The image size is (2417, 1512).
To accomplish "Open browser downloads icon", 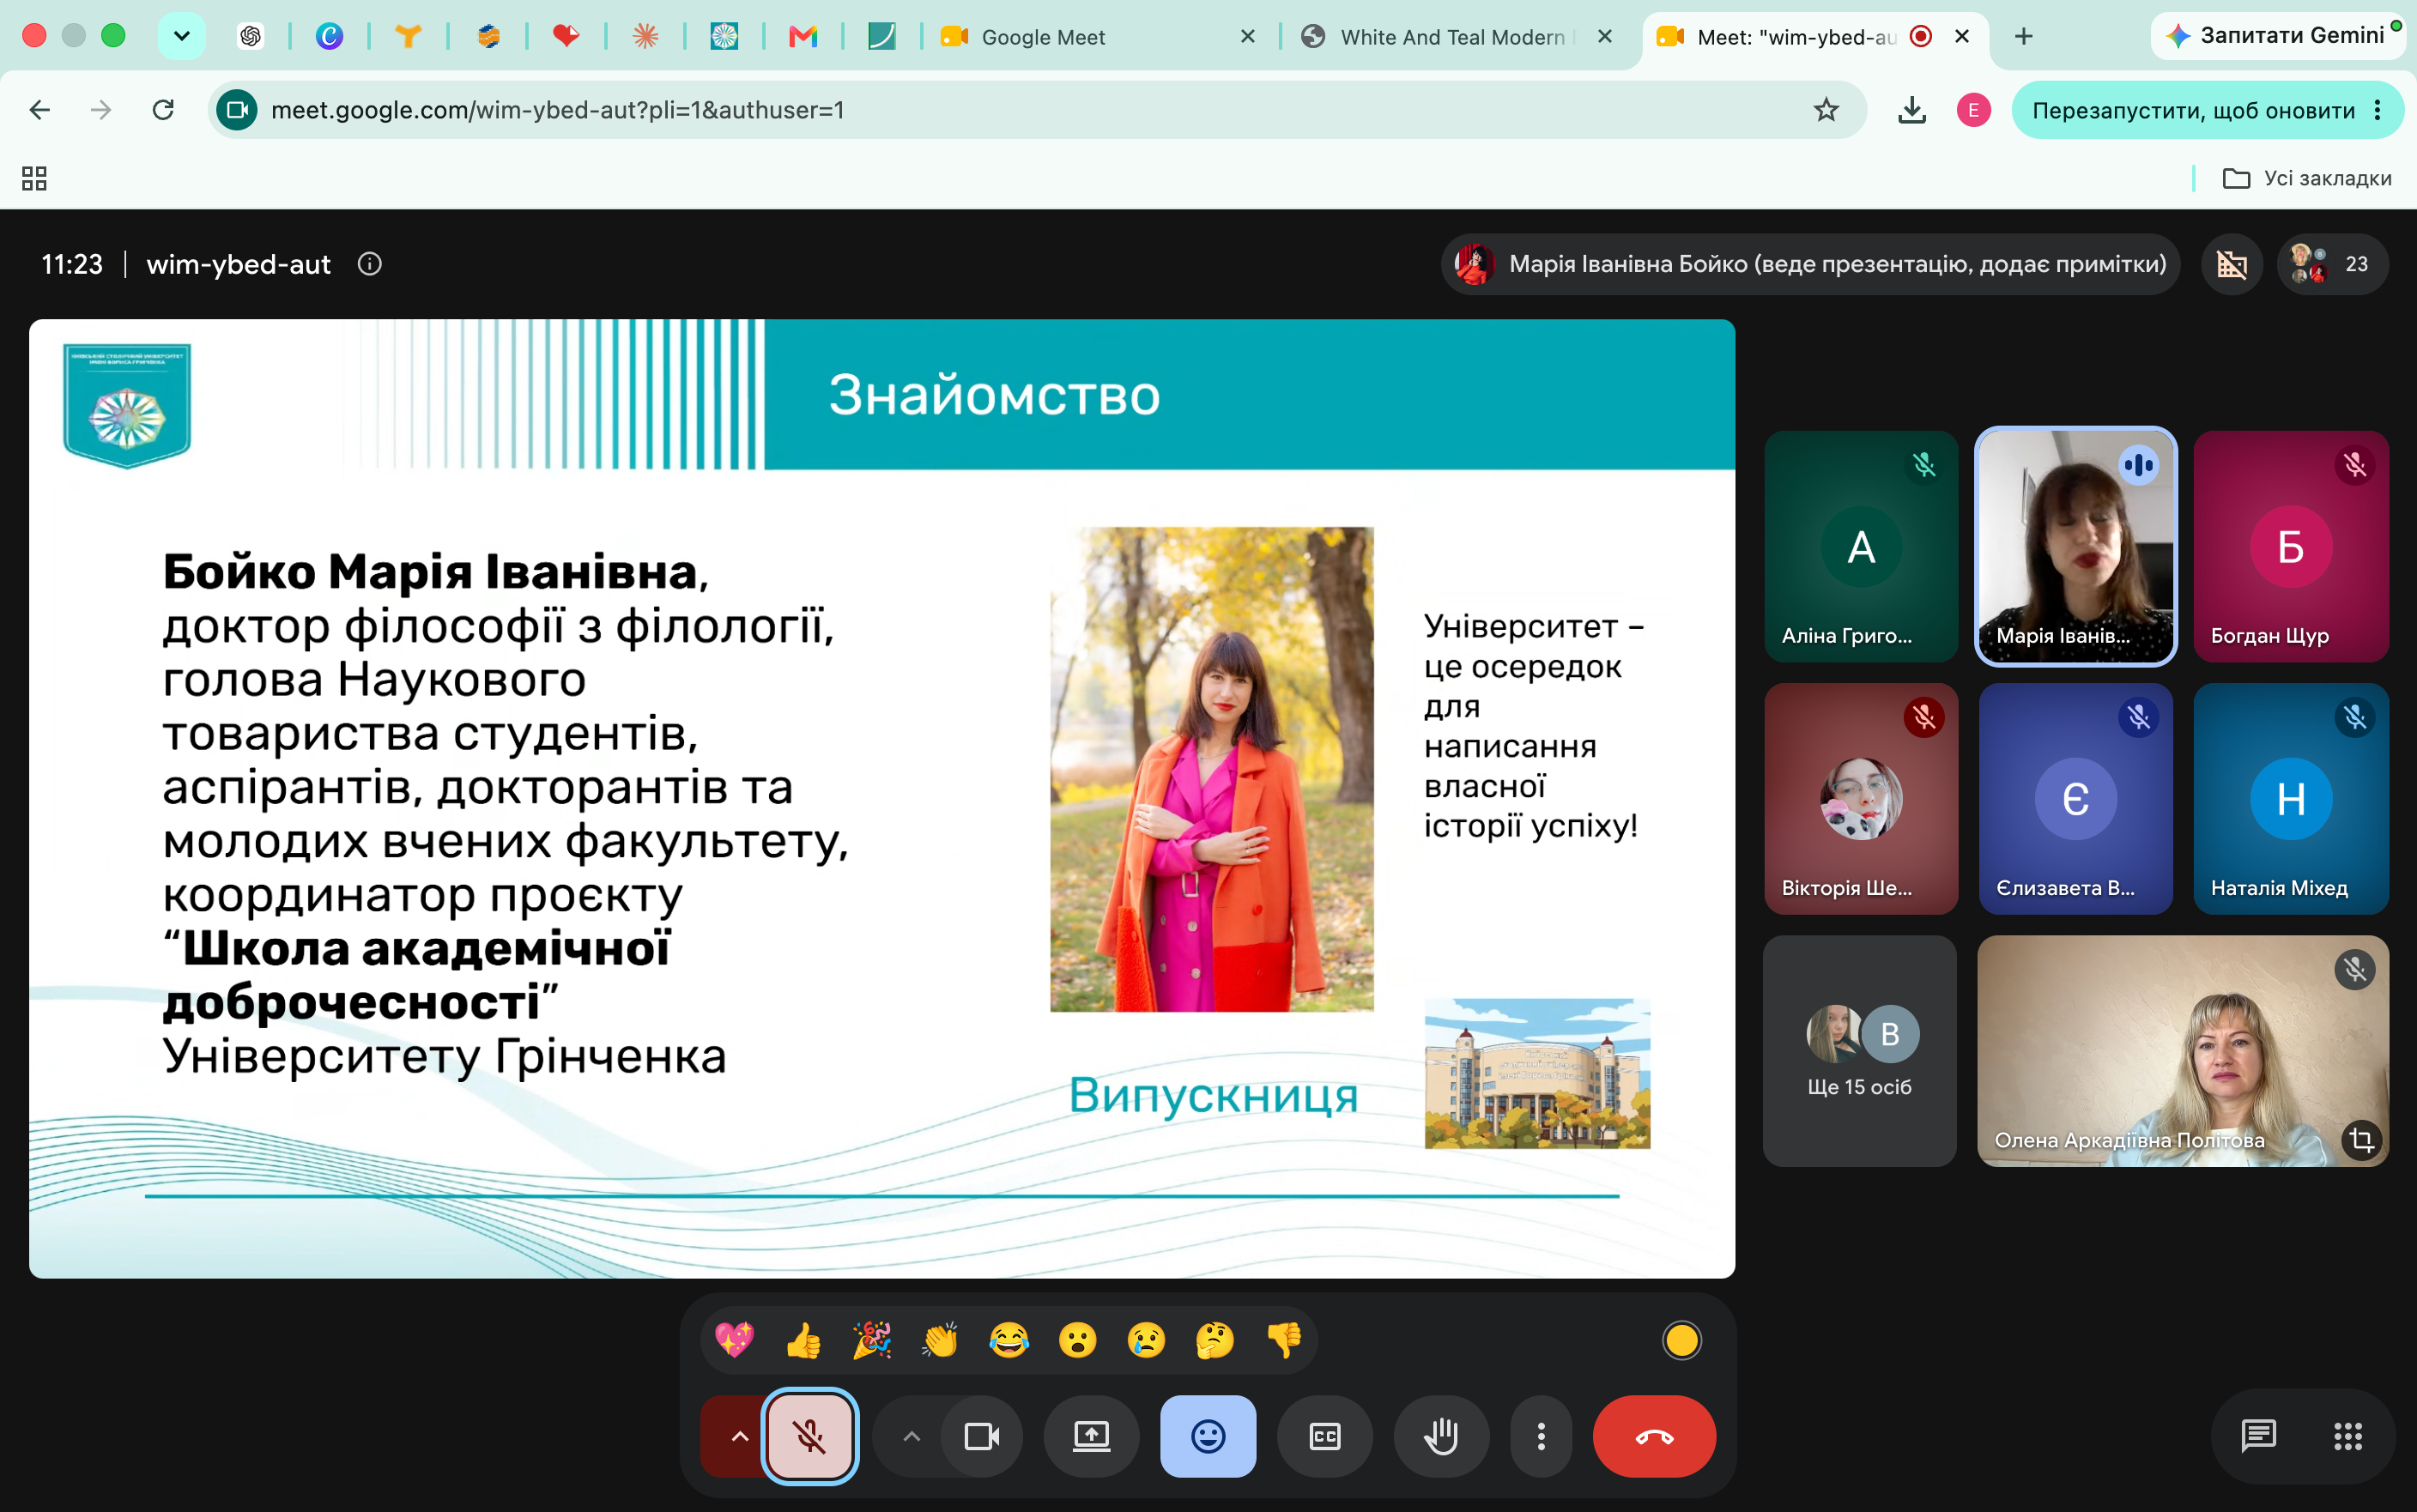I will click(x=1911, y=110).
